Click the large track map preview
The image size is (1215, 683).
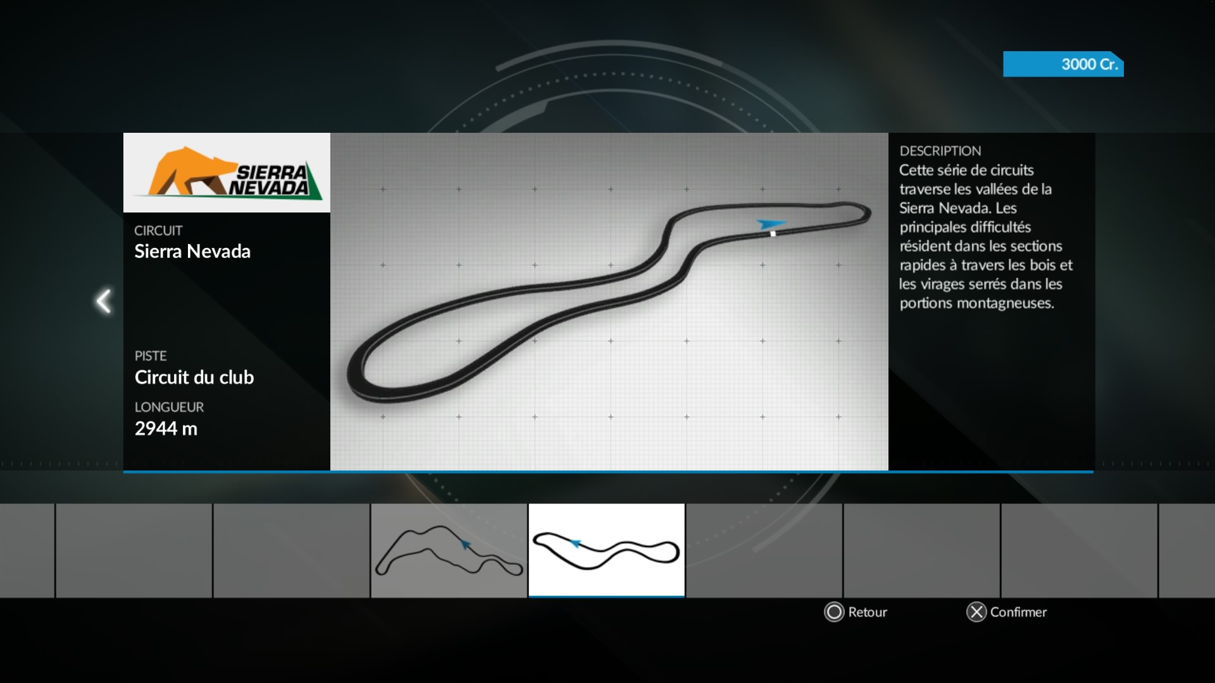tap(609, 301)
